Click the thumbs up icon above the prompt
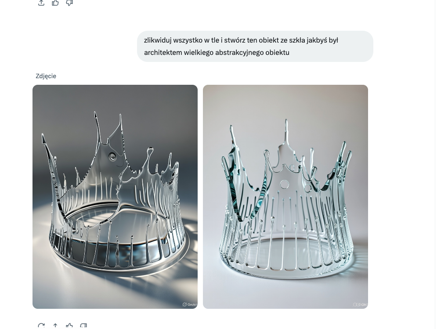Viewport: 448px width, 329px height. tap(55, 3)
